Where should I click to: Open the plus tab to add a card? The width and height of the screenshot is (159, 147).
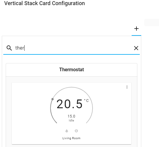pos(136,29)
